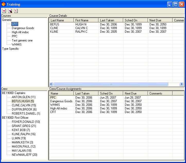Select crew member GRANT,GREG (21)

point(24,126)
